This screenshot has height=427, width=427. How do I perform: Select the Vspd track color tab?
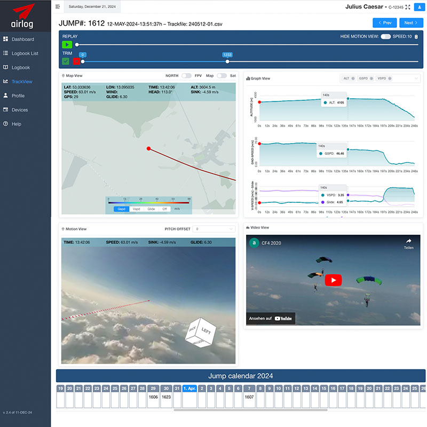pos(137,209)
